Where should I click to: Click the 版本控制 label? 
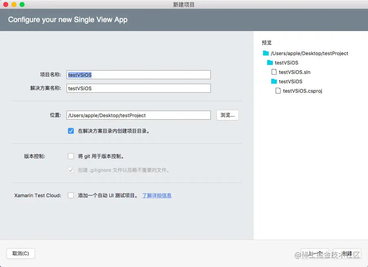(x=34, y=156)
